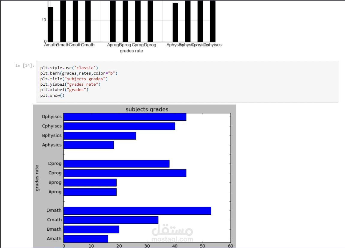Click the 'grades rate' label under the upper chart
Image resolution: width=345 pixels, height=248 pixels.
pos(131,51)
